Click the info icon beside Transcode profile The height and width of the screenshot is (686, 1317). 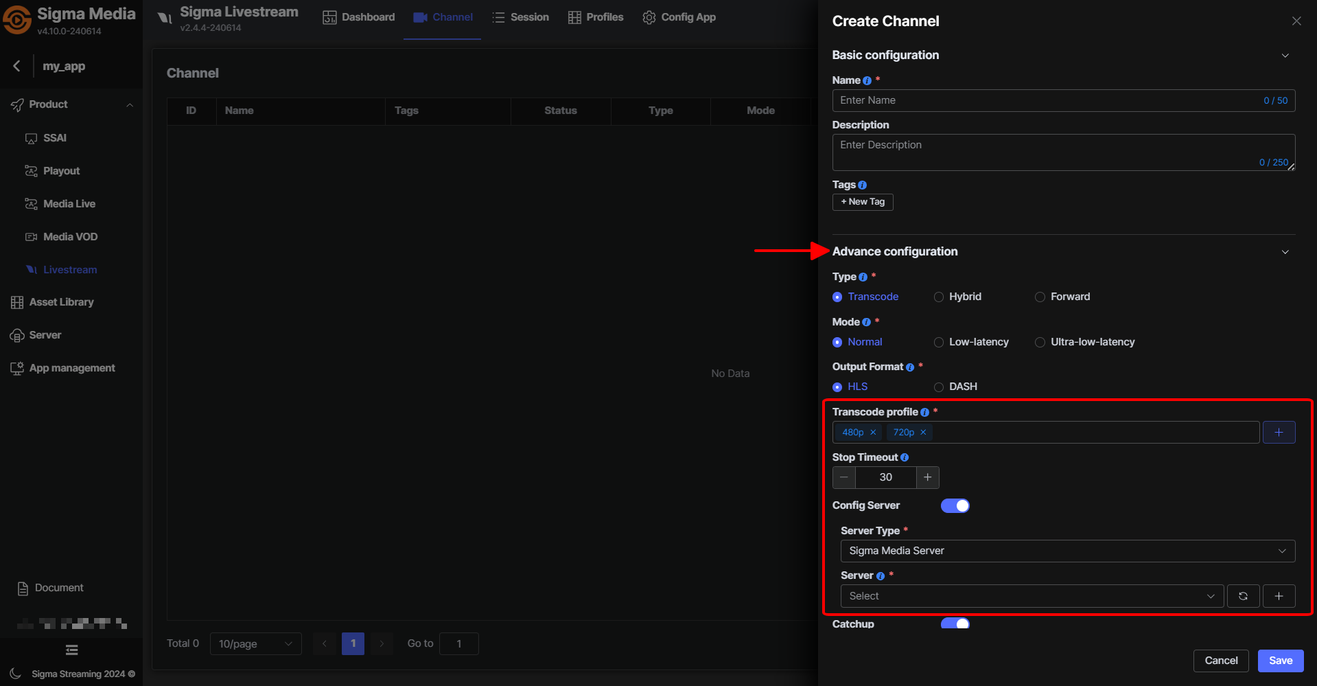[924, 413]
